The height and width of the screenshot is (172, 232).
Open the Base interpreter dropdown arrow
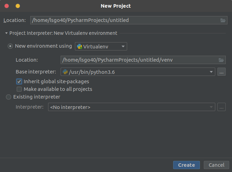point(211,72)
